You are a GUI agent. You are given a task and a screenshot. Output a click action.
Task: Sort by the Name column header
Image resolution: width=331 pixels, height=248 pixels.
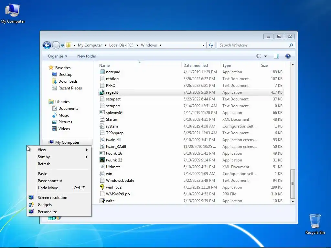coord(104,65)
